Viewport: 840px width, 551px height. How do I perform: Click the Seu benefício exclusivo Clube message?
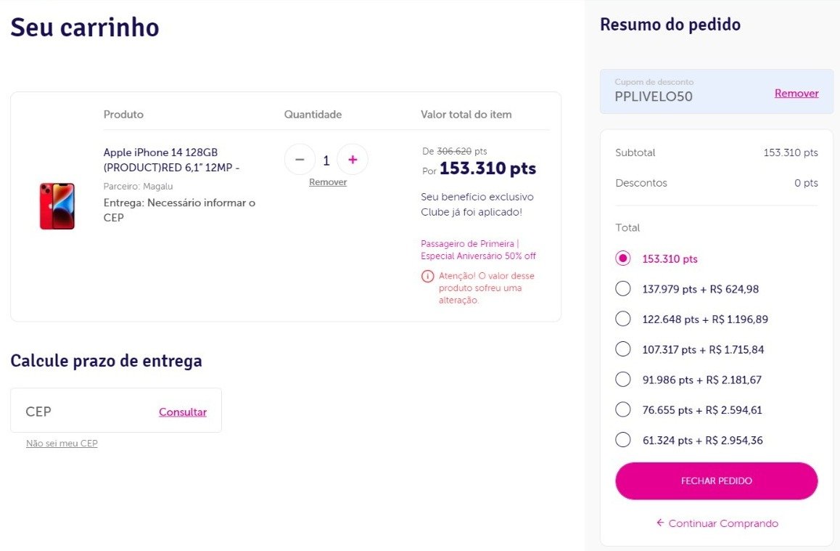[x=477, y=204]
